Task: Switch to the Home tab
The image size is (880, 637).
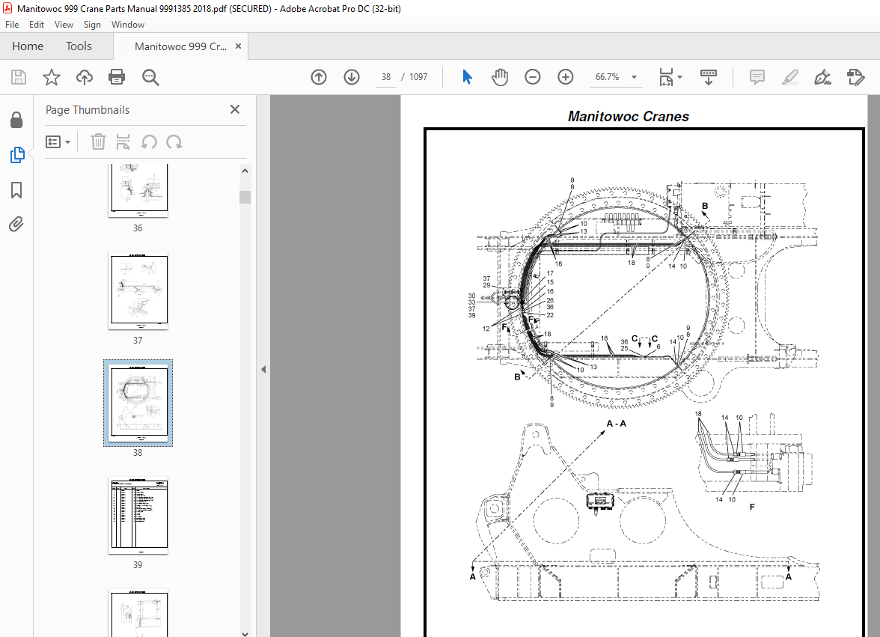Action: [x=28, y=46]
